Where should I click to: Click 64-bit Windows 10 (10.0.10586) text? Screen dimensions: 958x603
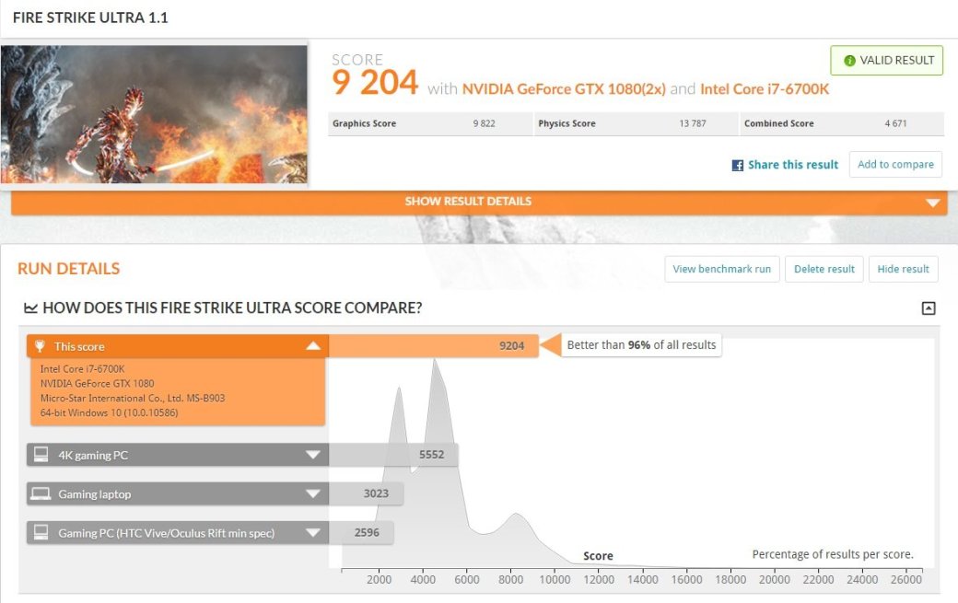(x=110, y=412)
